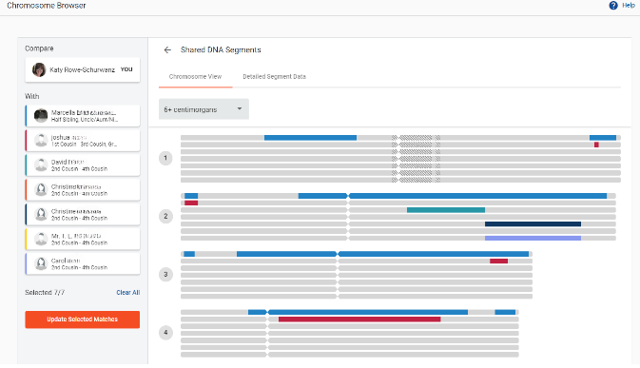This screenshot has width=640, height=368.
Task: Click the Clear All link
Action: click(128, 293)
